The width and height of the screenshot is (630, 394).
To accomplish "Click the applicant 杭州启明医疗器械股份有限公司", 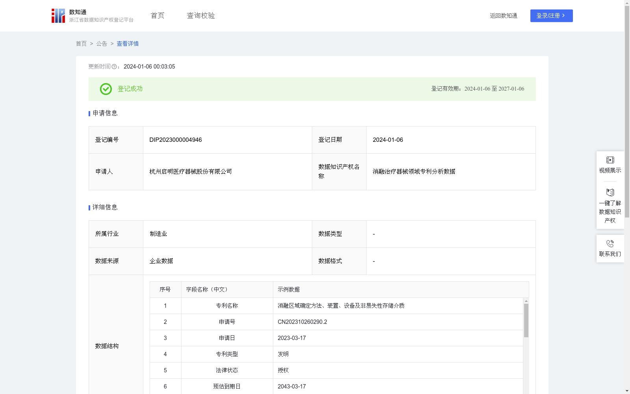I will (191, 172).
